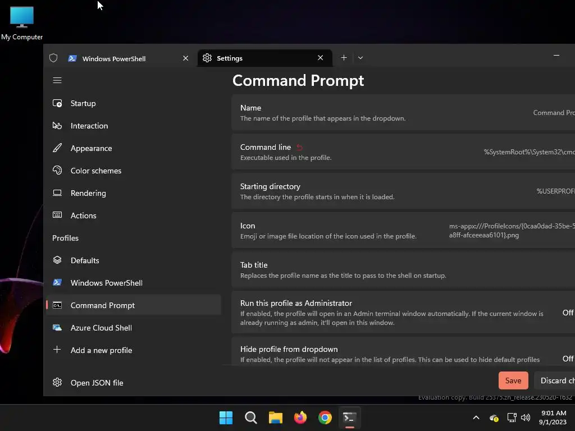
Task: Expand the Icon setting row
Action: pos(403,231)
